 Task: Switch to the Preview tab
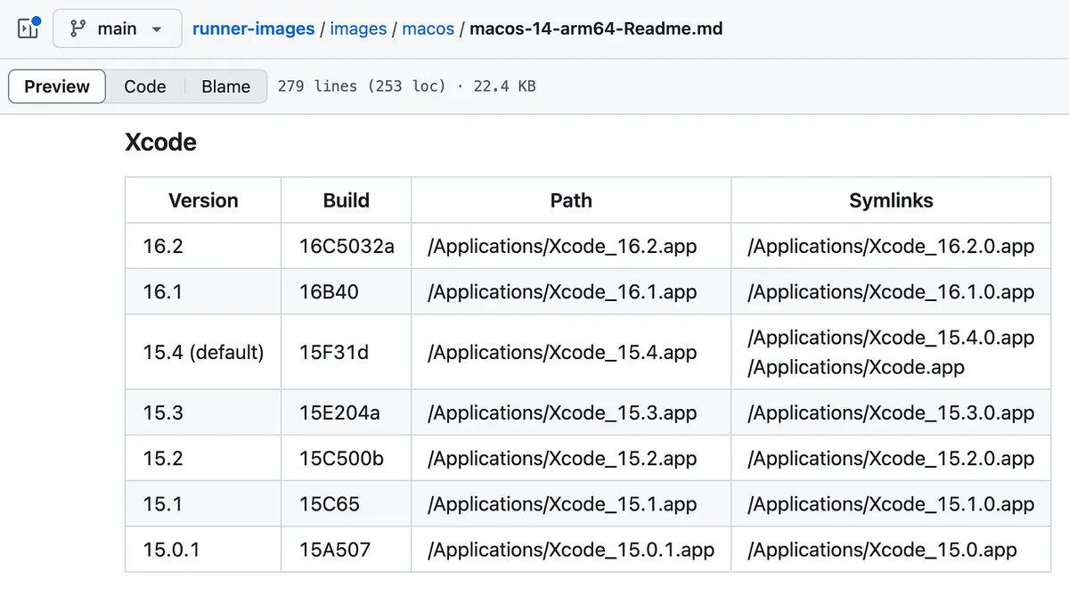click(57, 86)
